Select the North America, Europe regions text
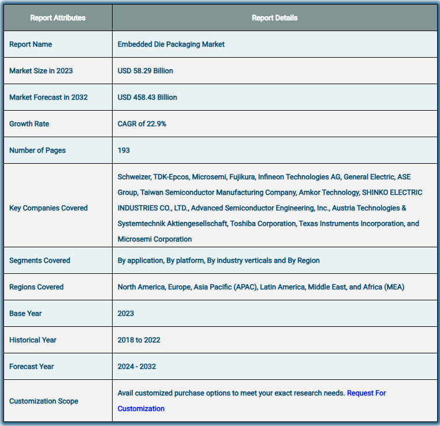This screenshot has height=426, width=440. coord(261,287)
